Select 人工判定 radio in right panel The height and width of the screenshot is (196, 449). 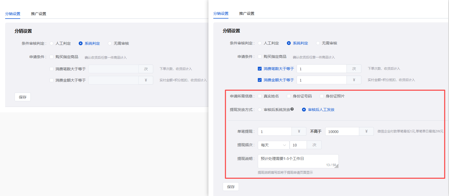260,43
